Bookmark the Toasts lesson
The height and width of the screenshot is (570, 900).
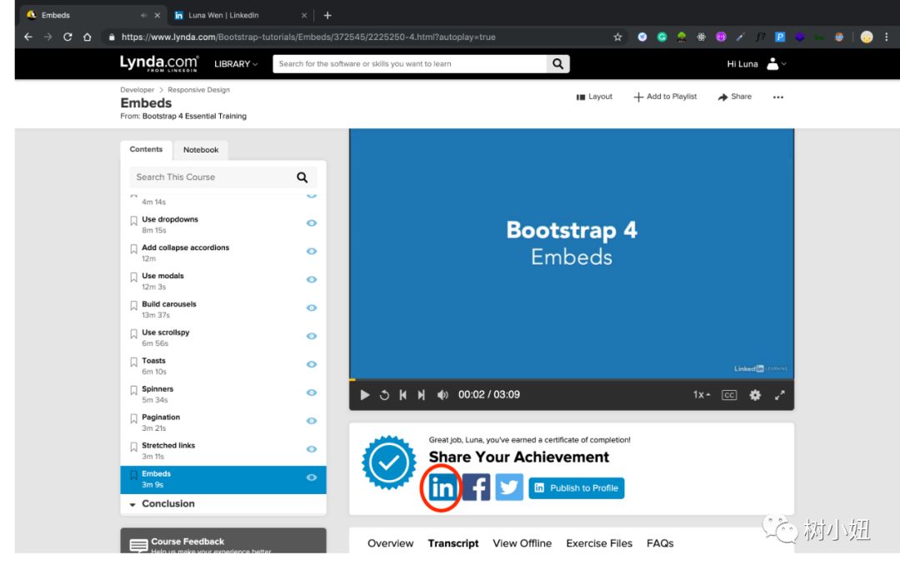[133, 362]
